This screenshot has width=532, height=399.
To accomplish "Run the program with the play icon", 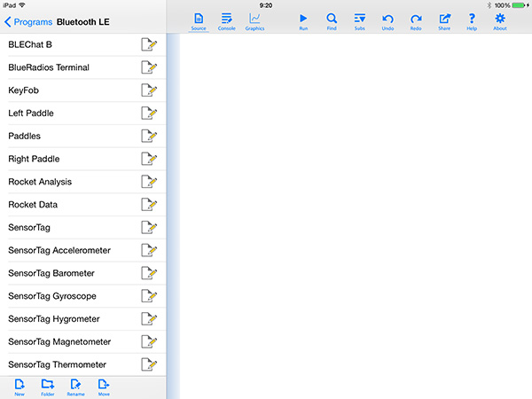I will (303, 22).
